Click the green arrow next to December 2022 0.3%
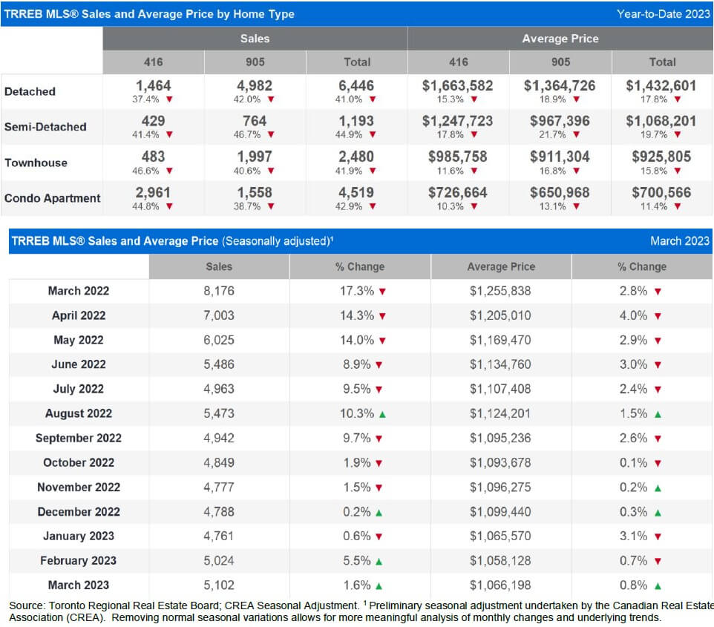This screenshot has width=714, height=627. [658, 513]
